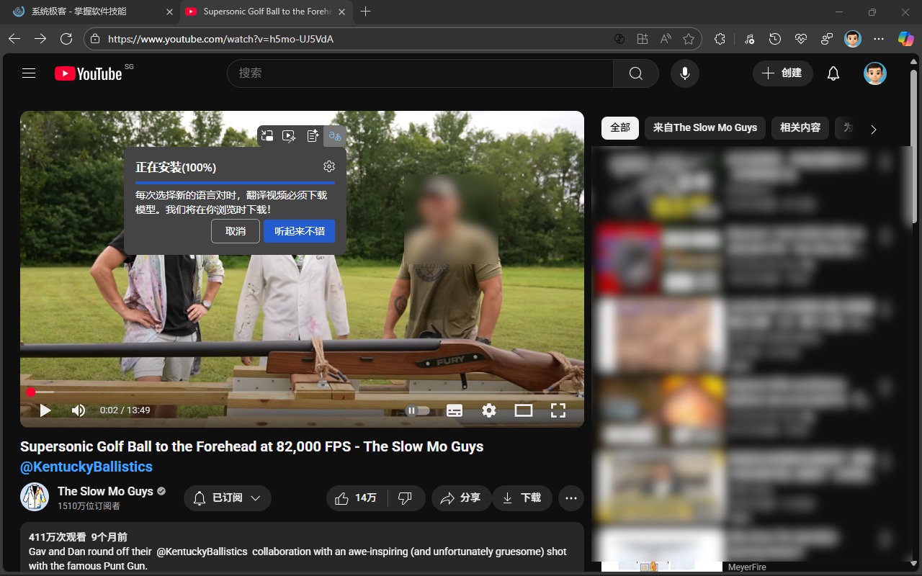Focus the YouTube 搜索 search field
The width and height of the screenshot is (922, 576).
pos(421,73)
